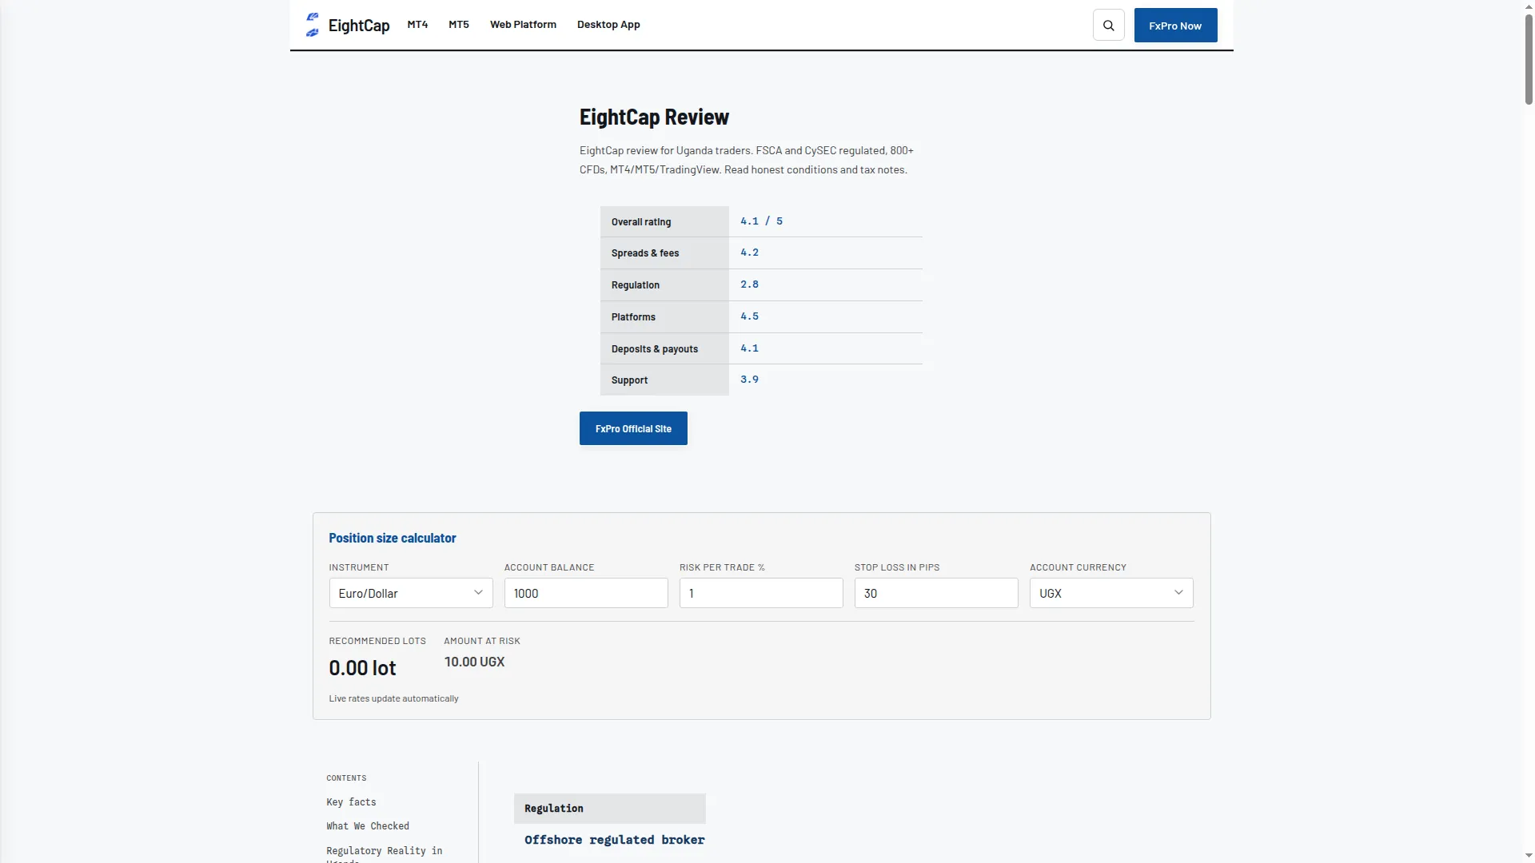Viewport: 1535px width, 863px height.
Task: Click the page vertical scrollbar thumb
Action: coord(1529,59)
